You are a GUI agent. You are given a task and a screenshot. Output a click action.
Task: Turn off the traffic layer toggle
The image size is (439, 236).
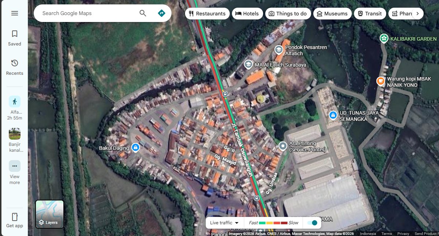(312, 223)
